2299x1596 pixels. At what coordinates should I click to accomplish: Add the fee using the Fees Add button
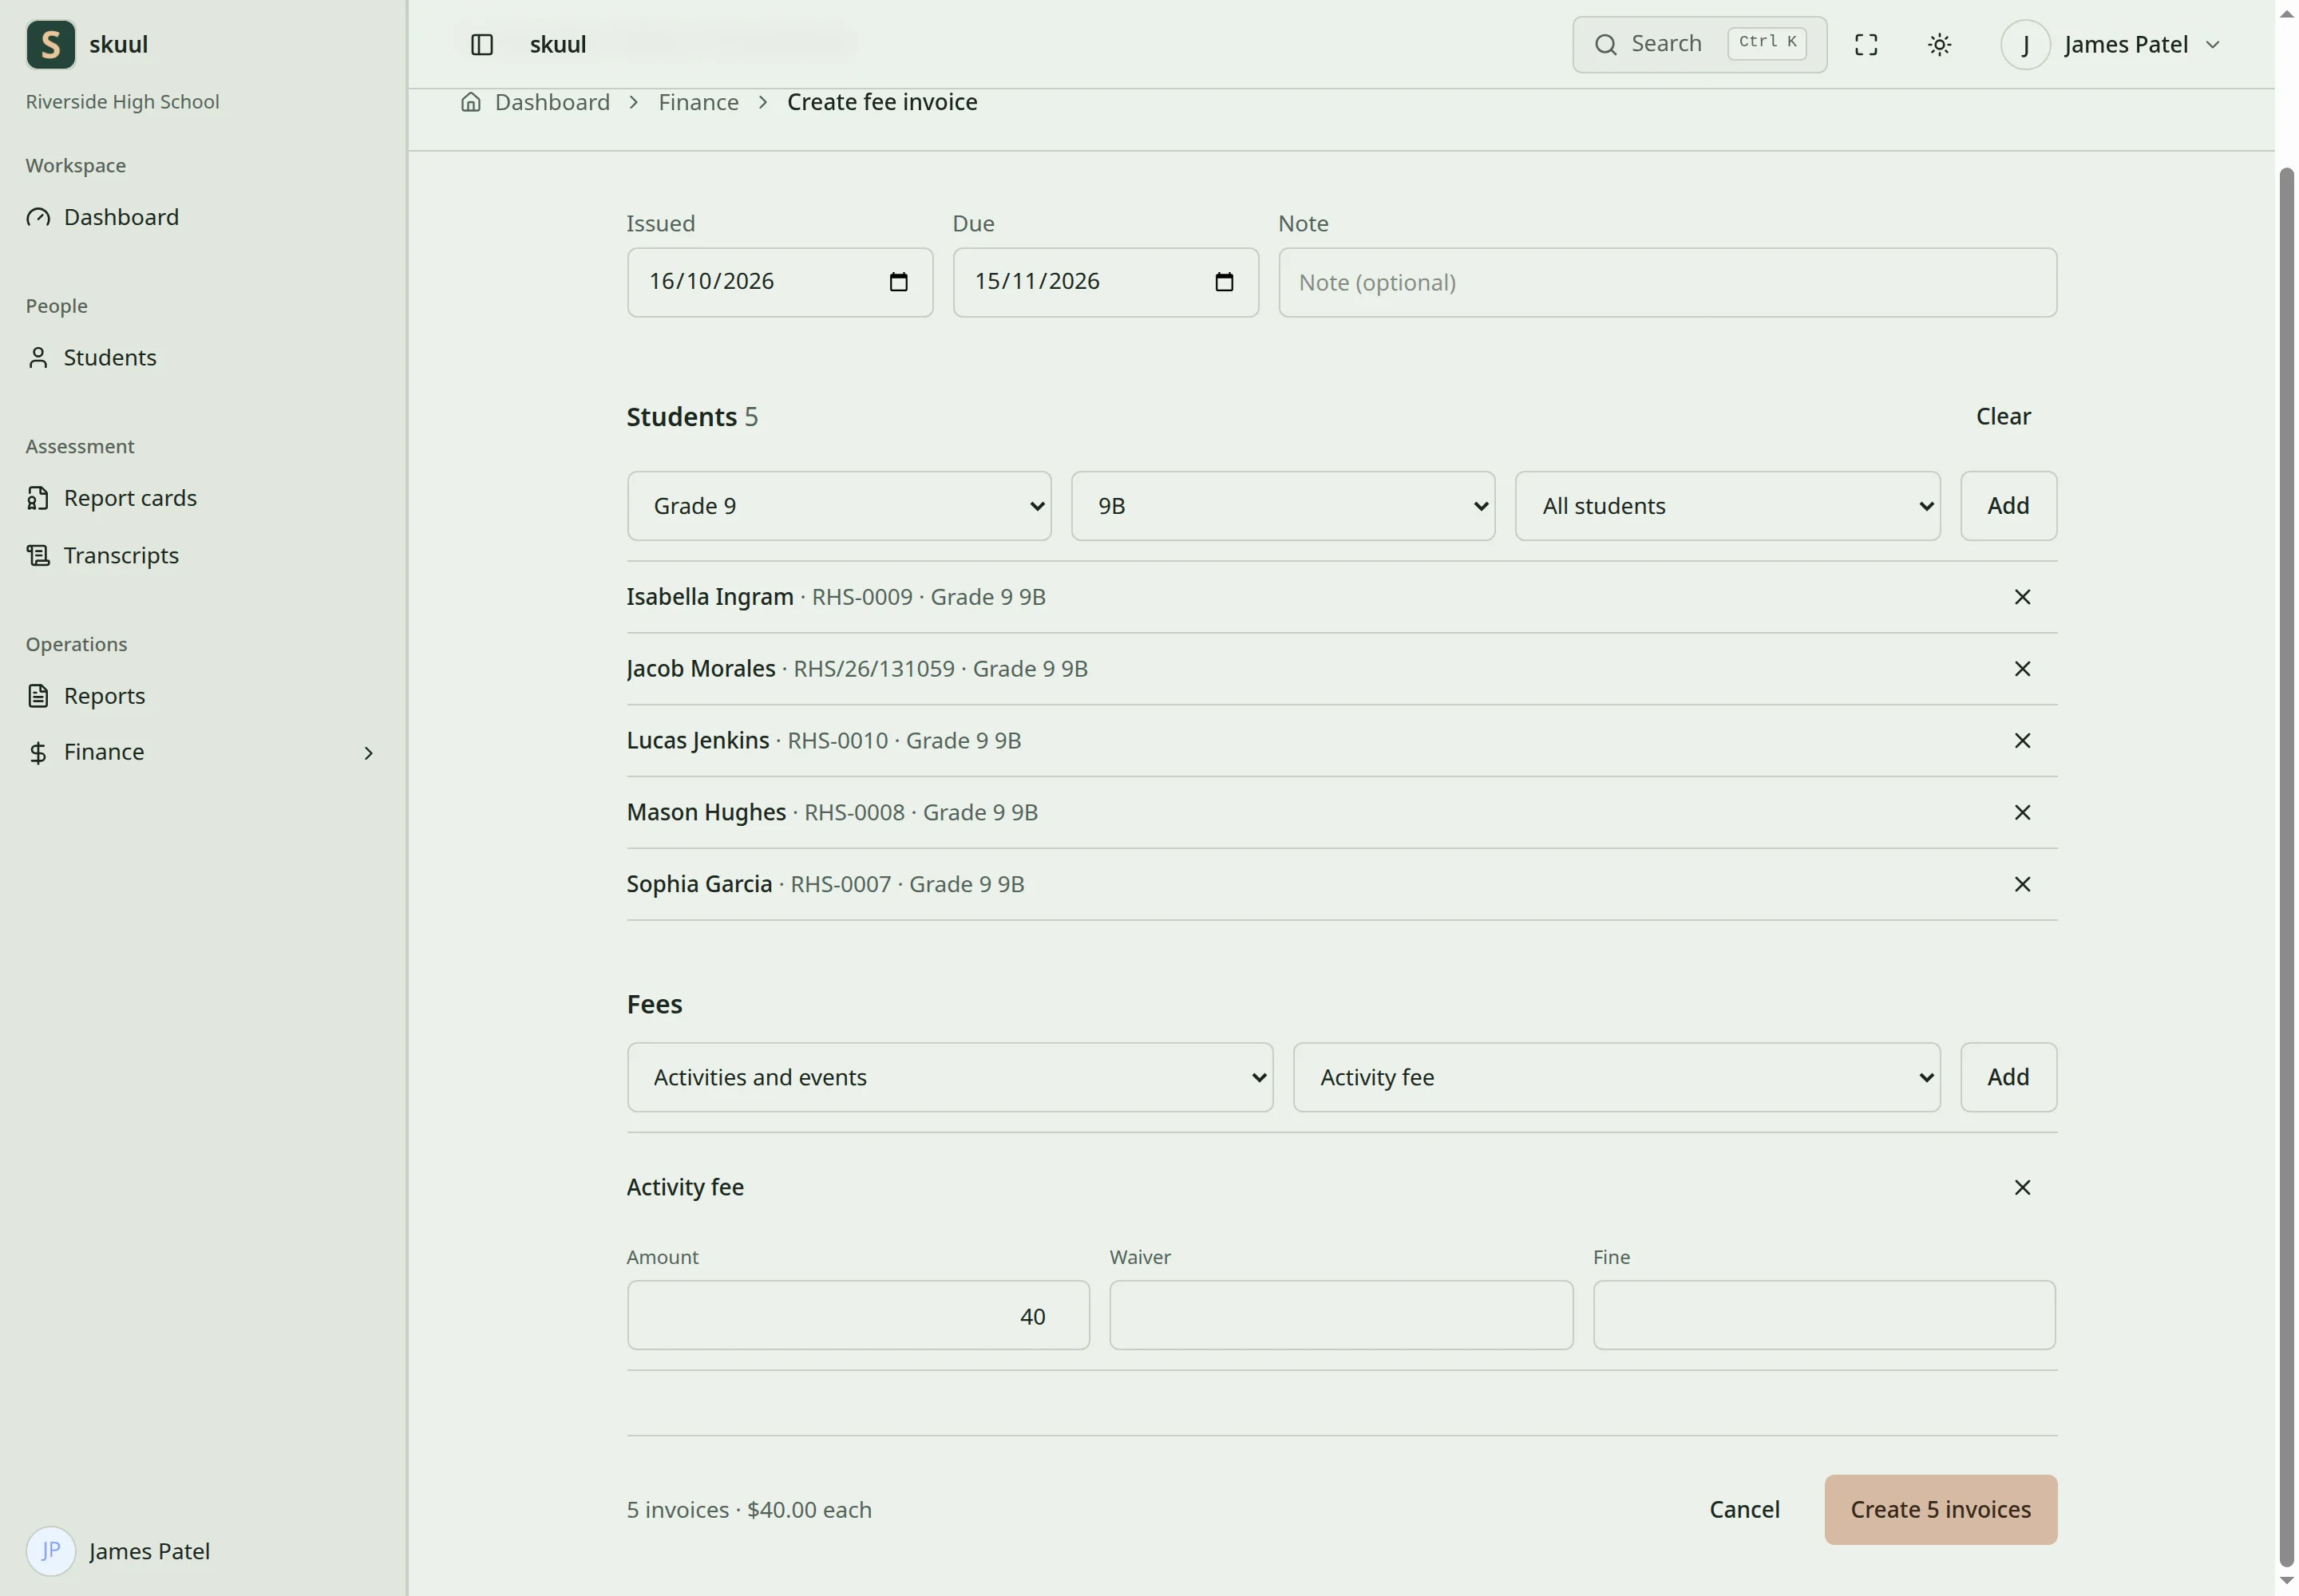tap(2008, 1077)
